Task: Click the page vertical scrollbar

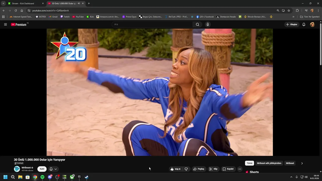Action: point(320,44)
